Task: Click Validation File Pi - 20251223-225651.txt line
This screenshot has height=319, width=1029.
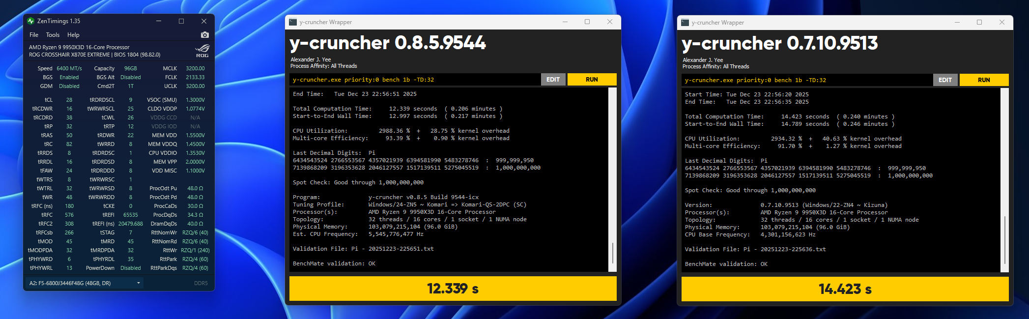Action: tap(363, 249)
